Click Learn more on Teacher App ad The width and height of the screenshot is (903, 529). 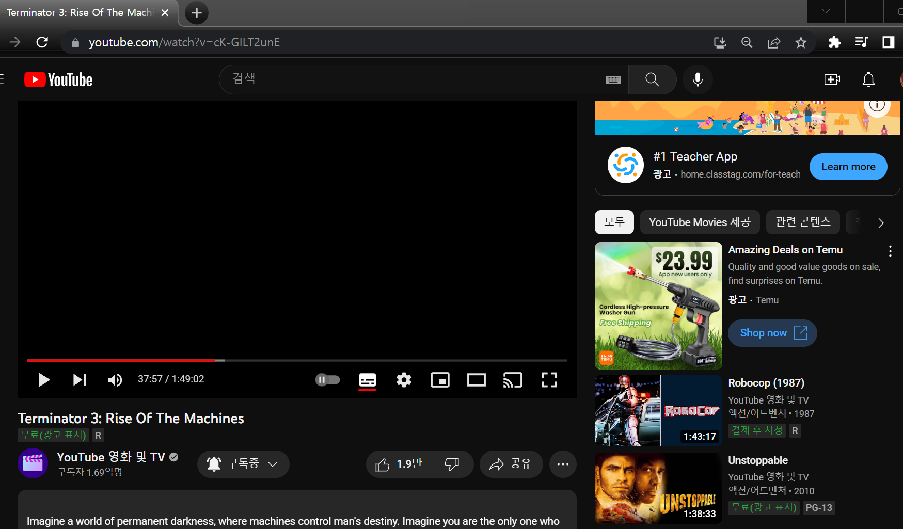click(x=848, y=167)
